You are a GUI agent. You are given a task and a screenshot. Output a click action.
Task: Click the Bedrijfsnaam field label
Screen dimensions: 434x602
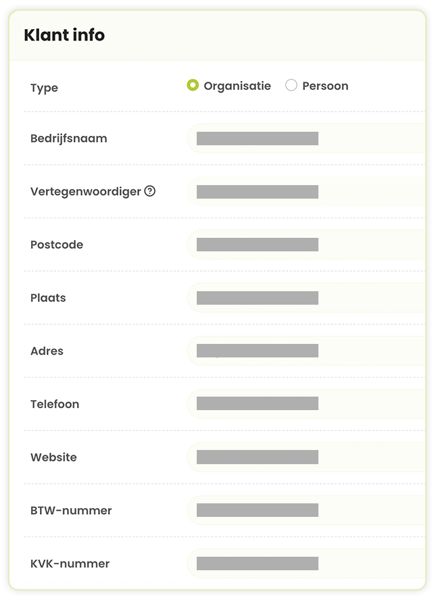click(69, 139)
